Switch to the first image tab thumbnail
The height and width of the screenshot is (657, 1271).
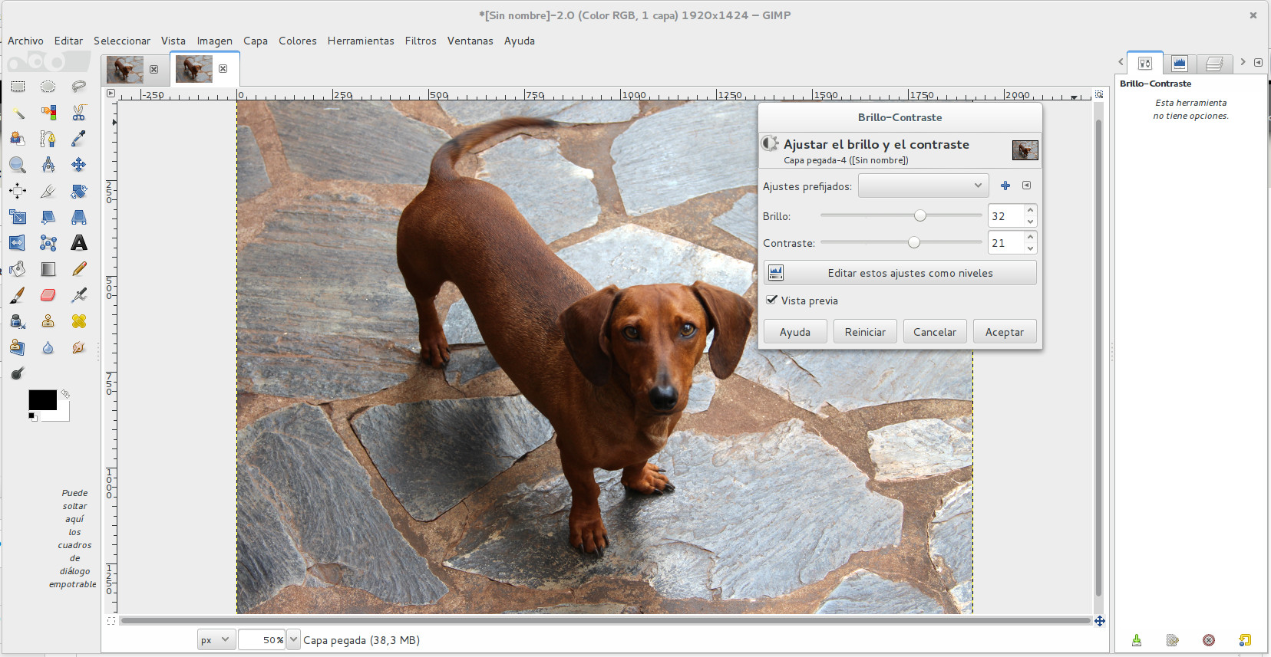(x=125, y=69)
